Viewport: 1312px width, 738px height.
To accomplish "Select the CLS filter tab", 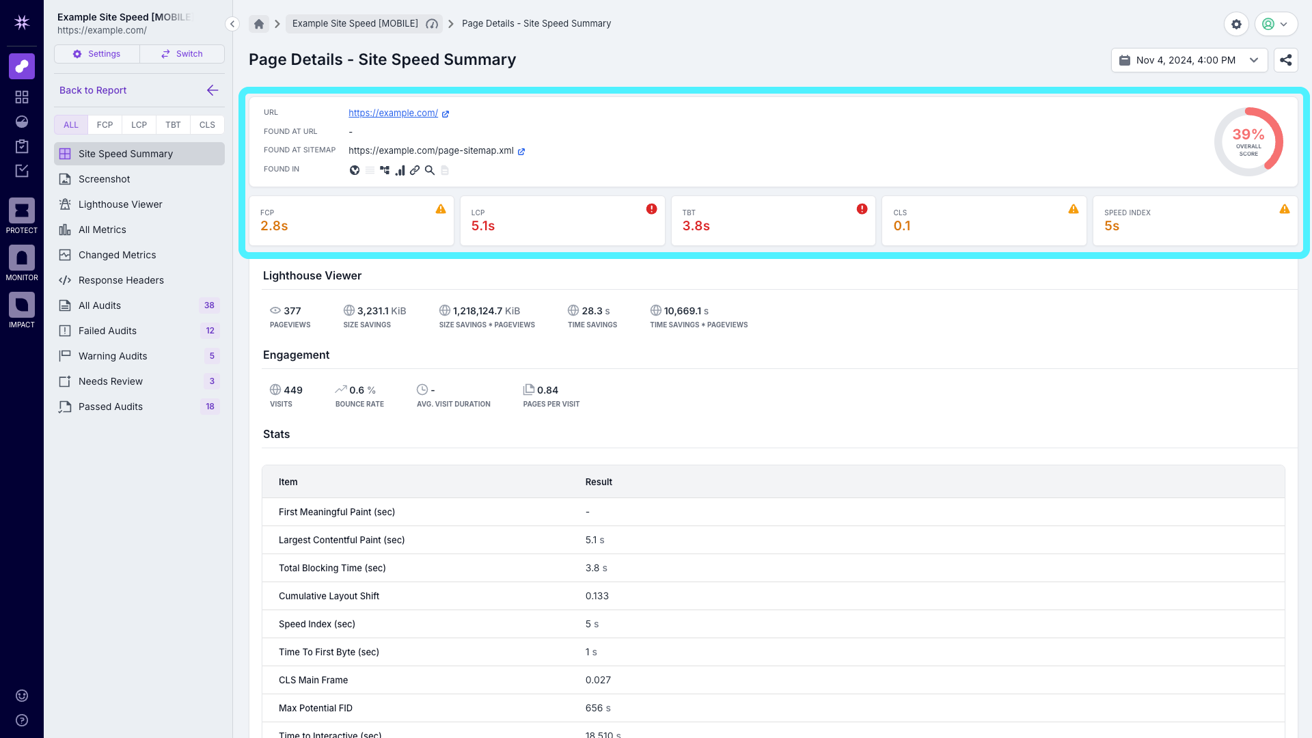I will 207,125.
